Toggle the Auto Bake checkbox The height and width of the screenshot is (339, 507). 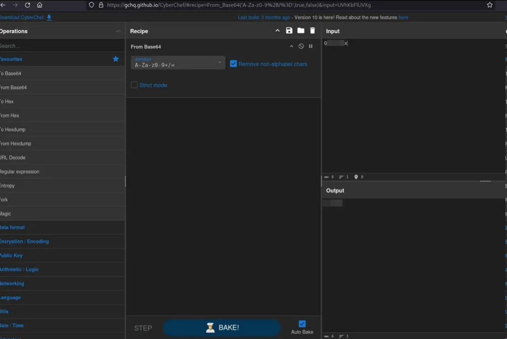(x=302, y=324)
